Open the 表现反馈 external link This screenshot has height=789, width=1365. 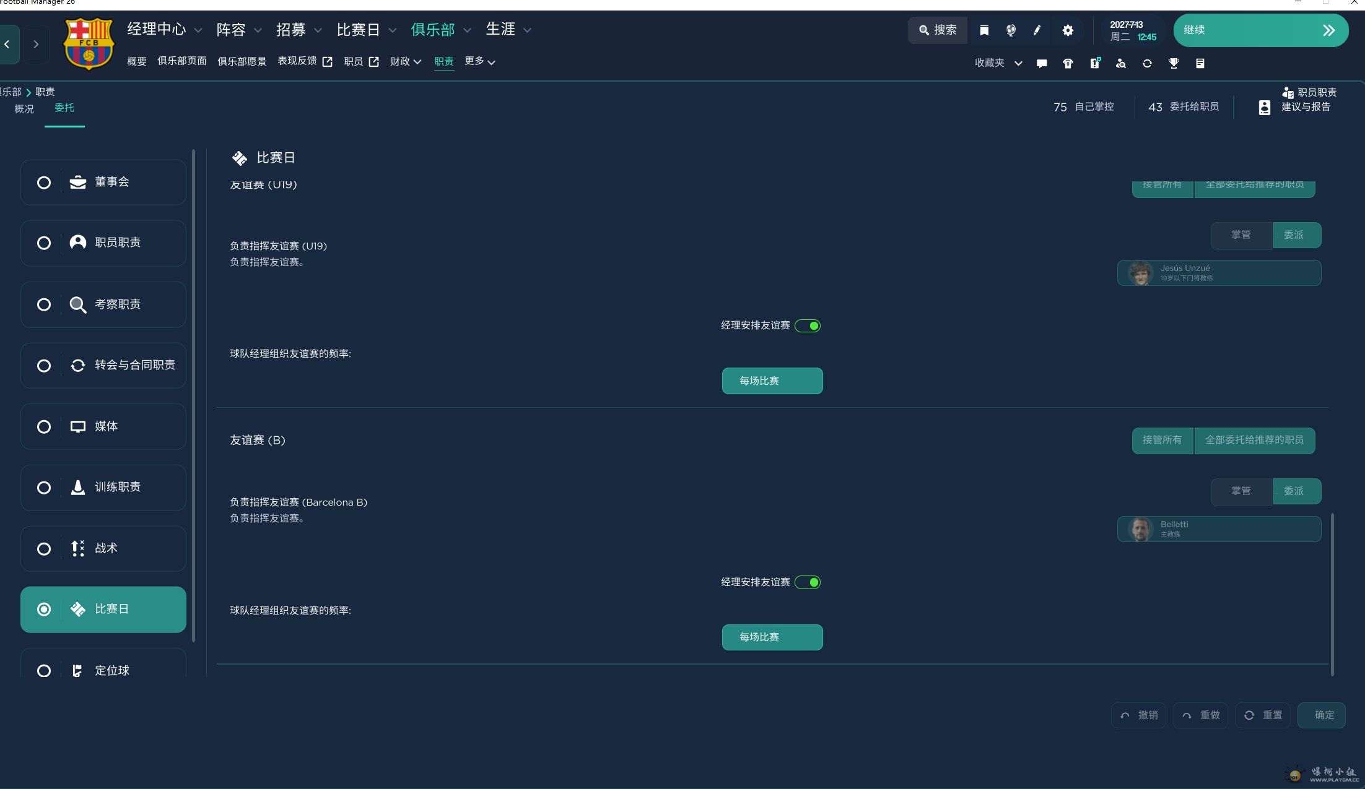(x=305, y=61)
